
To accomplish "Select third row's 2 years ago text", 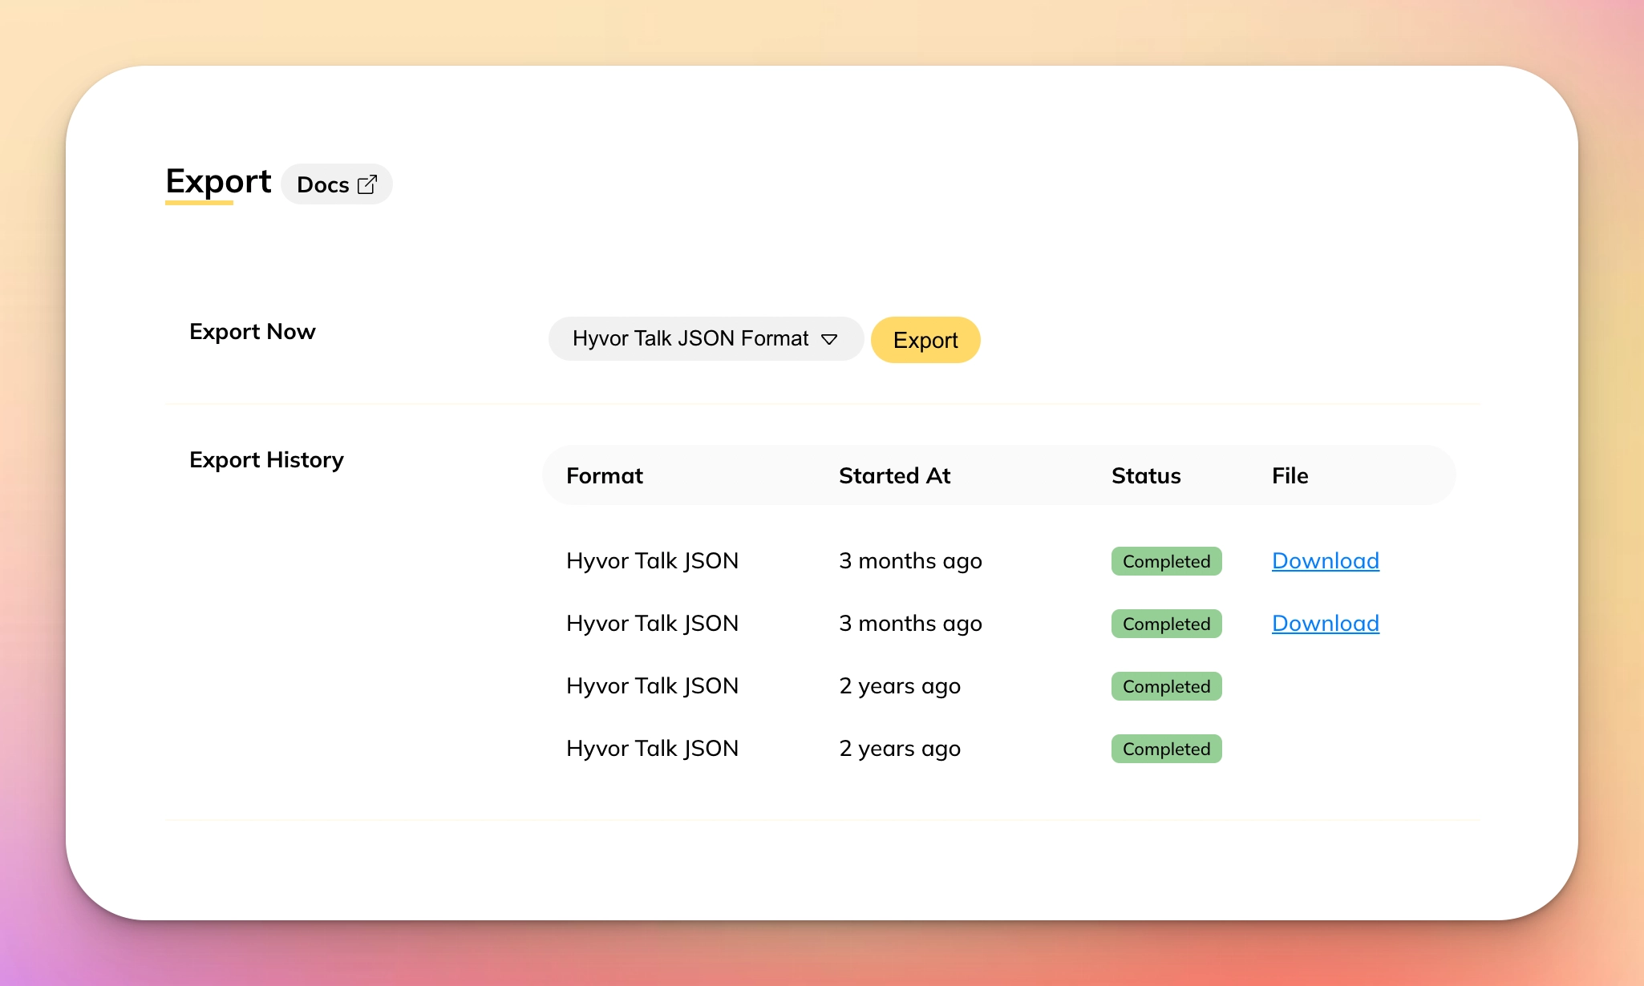I will coord(900,686).
